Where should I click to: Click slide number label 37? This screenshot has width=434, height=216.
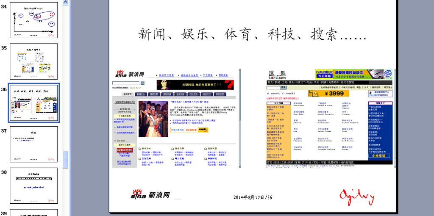click(x=4, y=130)
